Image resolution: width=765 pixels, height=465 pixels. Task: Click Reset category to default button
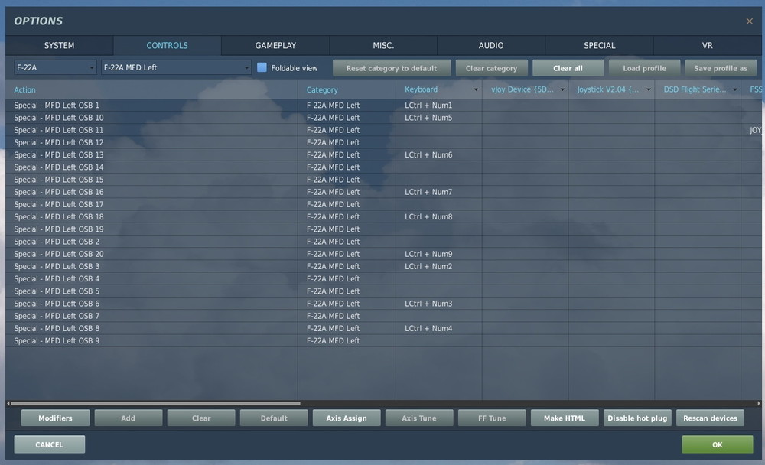tap(392, 68)
